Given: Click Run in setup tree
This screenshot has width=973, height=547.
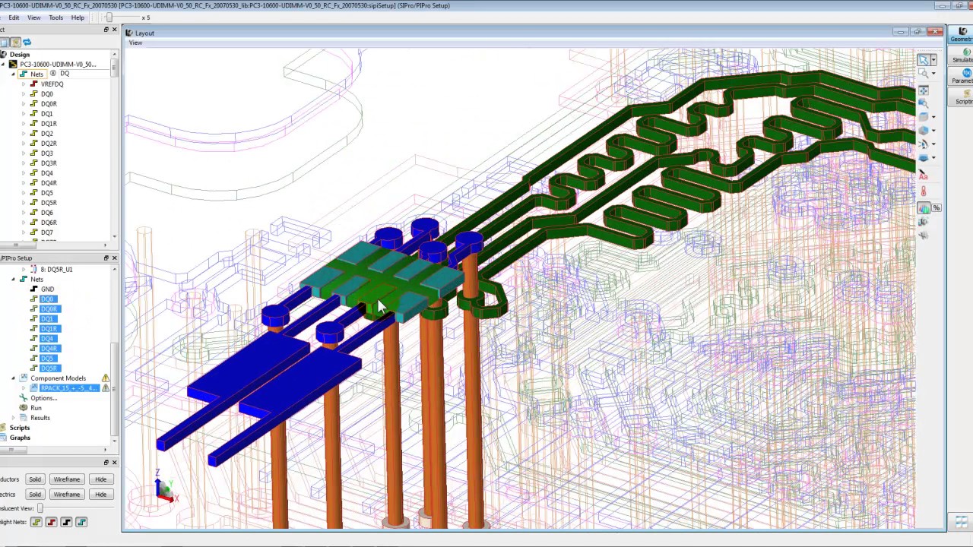Looking at the screenshot, I should click(36, 408).
